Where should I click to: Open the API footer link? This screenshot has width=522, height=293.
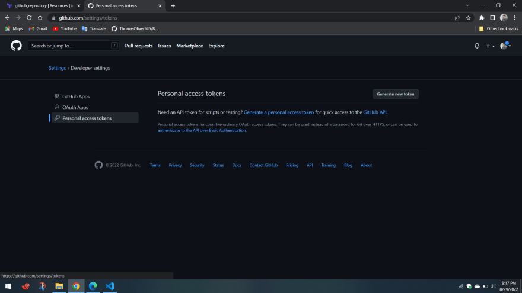(310, 165)
